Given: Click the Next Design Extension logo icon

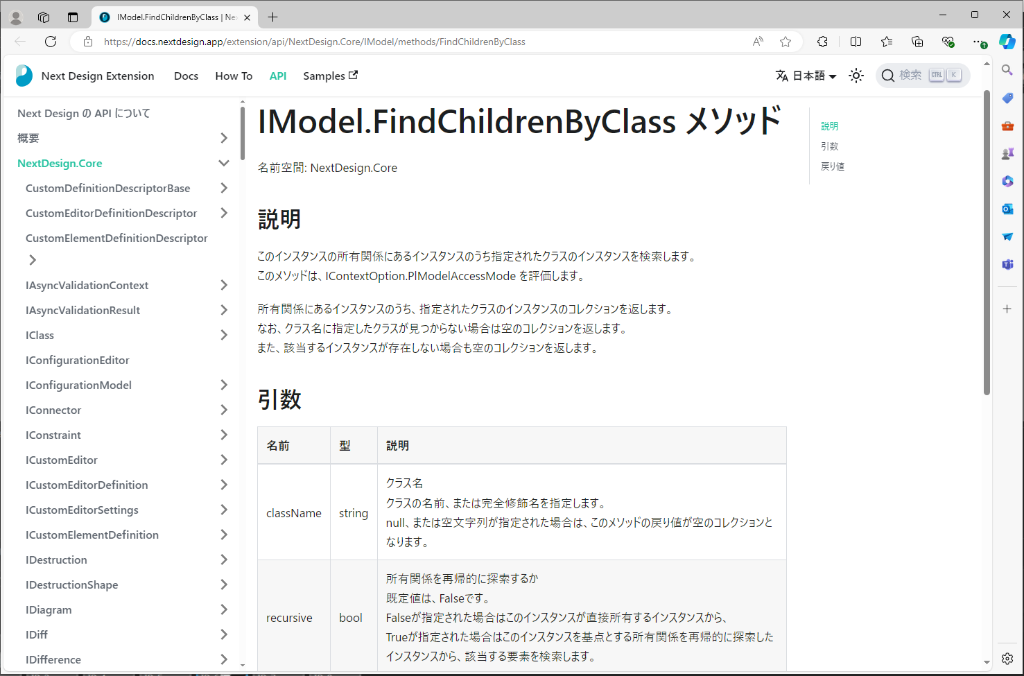Looking at the screenshot, I should 24,76.
